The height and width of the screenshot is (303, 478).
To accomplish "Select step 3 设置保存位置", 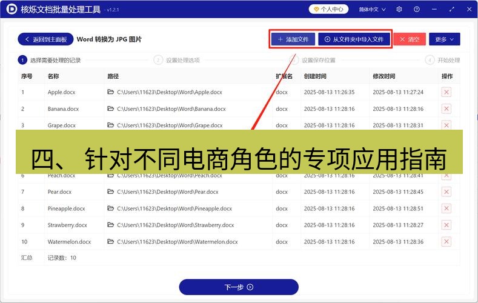I will pyautogui.click(x=313, y=60).
